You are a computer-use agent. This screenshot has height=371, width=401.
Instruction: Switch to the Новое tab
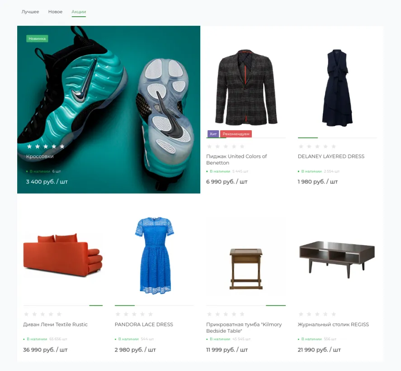point(55,12)
